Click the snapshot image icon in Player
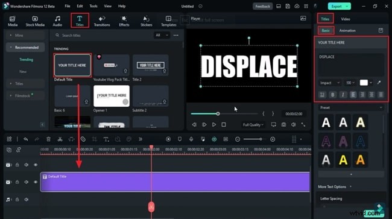The width and height of the screenshot is (392, 219). 303,18
